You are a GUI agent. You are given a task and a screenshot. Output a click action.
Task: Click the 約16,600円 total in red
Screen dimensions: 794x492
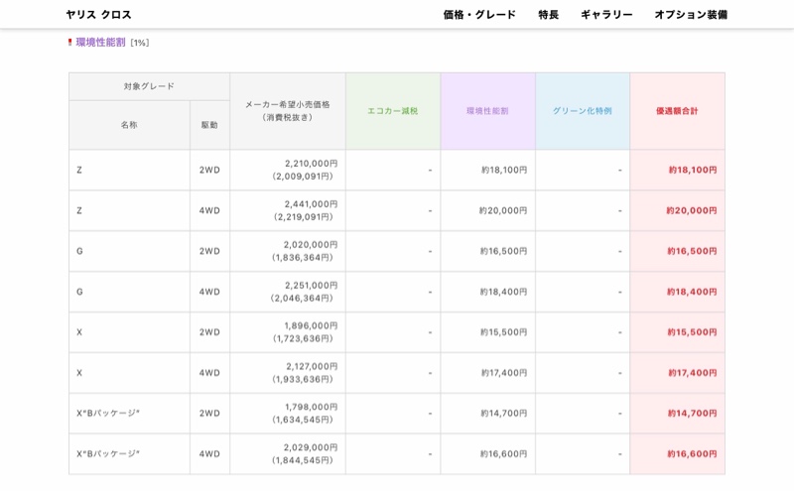click(x=692, y=454)
